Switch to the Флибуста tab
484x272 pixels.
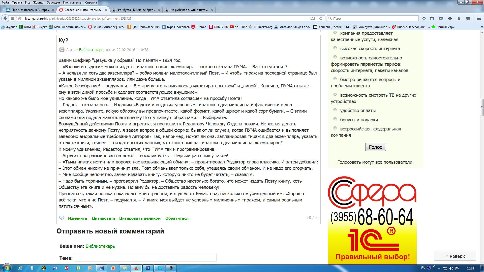tap(136, 10)
